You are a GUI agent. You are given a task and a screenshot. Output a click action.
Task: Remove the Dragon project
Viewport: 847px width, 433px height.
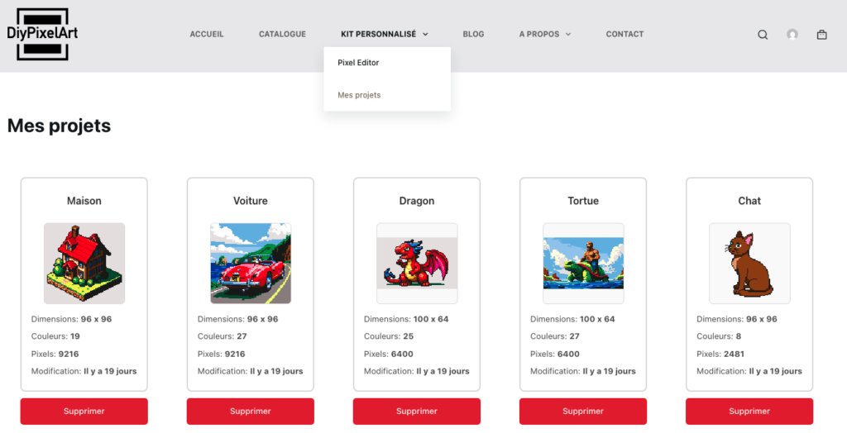coord(417,412)
